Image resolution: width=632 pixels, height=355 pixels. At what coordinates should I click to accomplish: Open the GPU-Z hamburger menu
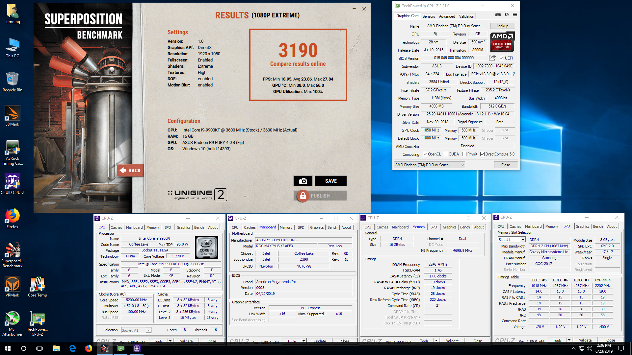click(515, 14)
